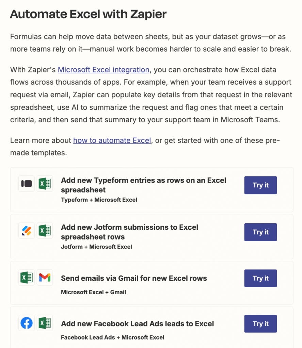The image size is (302, 348).
Task: Open the how to automate Excel link
Action: point(112,140)
